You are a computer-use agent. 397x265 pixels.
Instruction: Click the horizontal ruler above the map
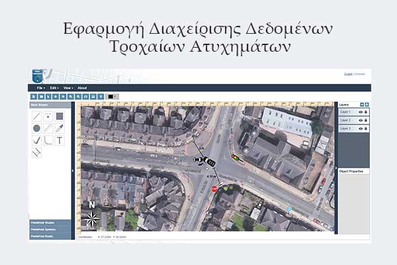point(205,104)
